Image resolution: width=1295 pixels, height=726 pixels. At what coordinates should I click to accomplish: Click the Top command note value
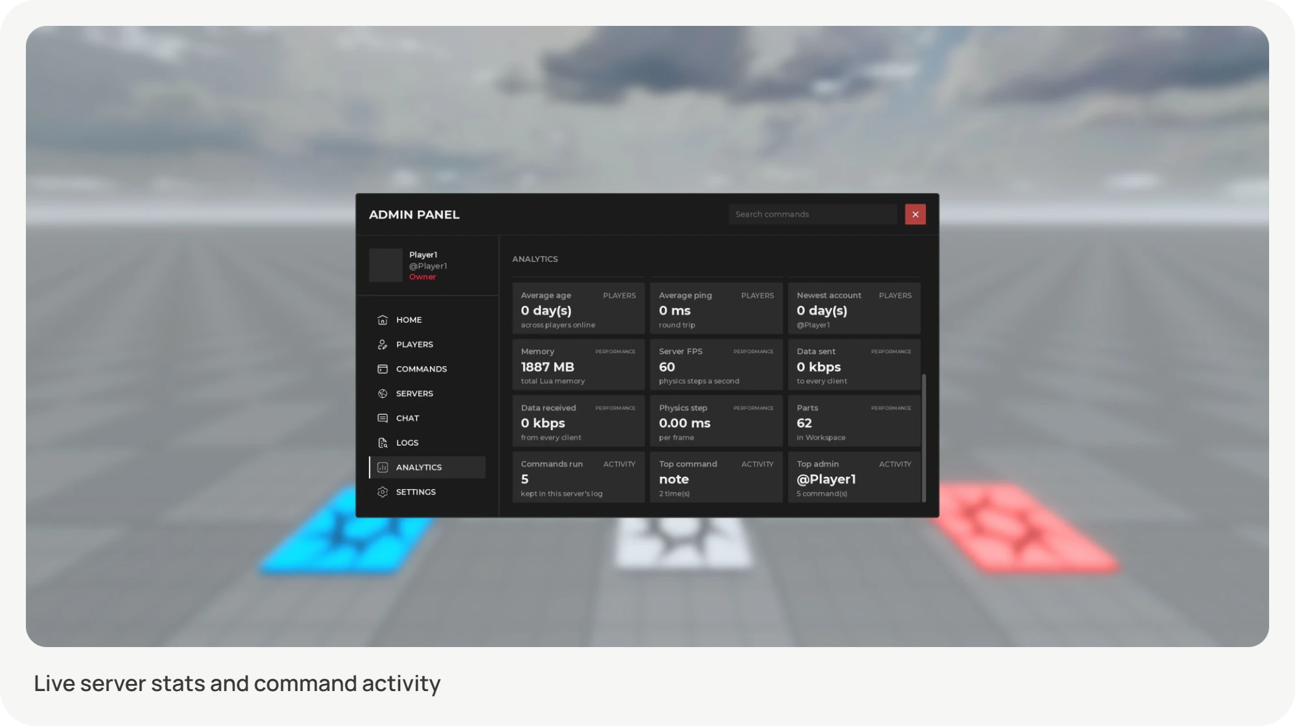point(673,479)
